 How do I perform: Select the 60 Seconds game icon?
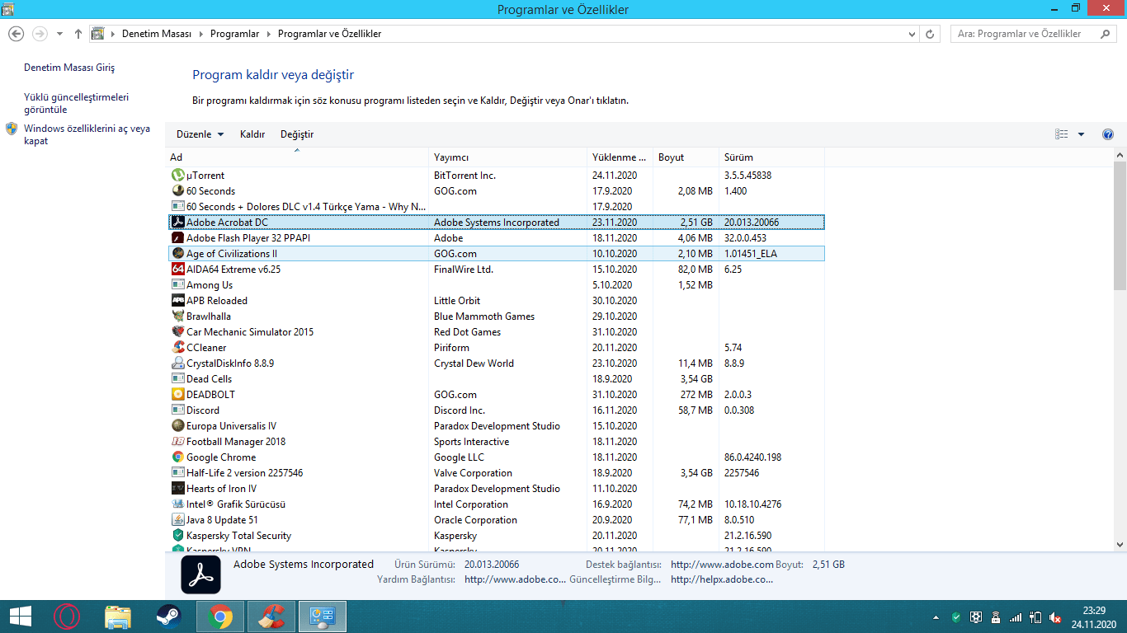coord(177,190)
